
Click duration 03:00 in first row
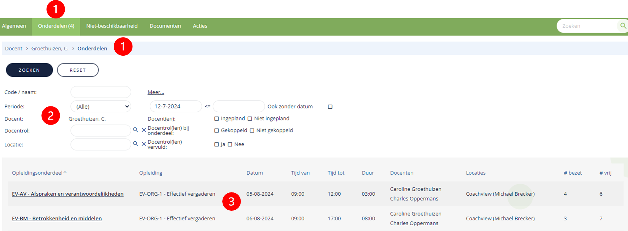point(368,194)
